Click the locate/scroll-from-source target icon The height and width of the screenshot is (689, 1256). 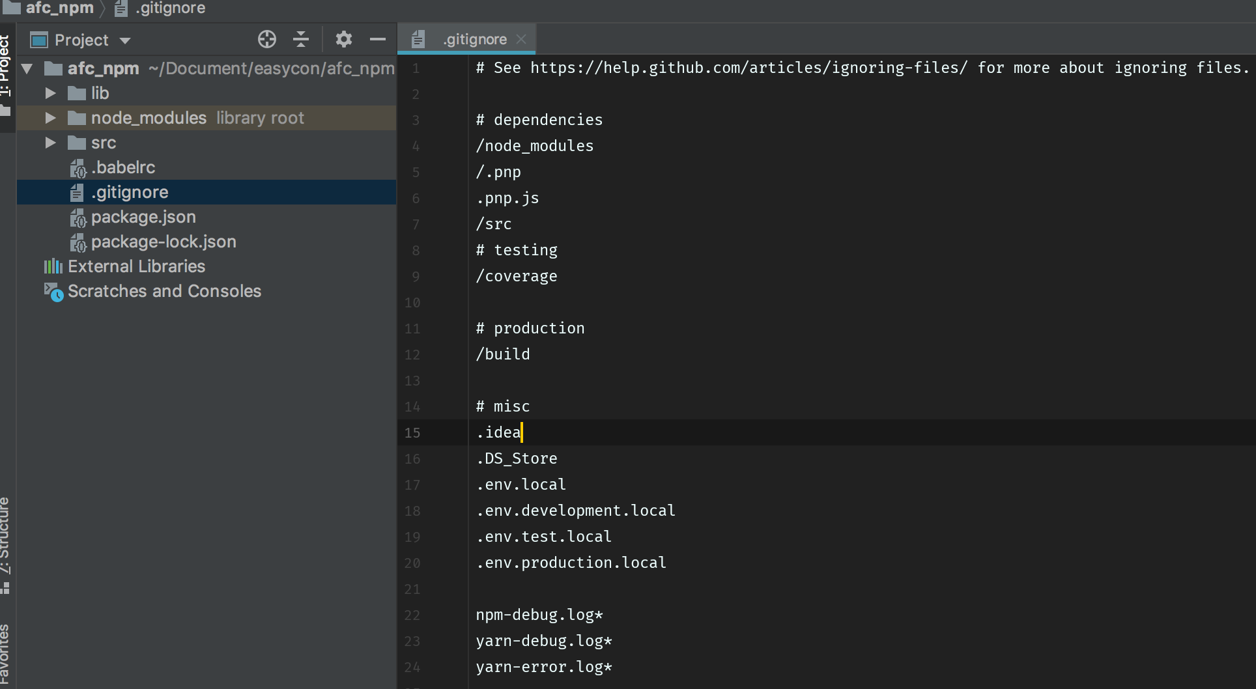point(267,40)
